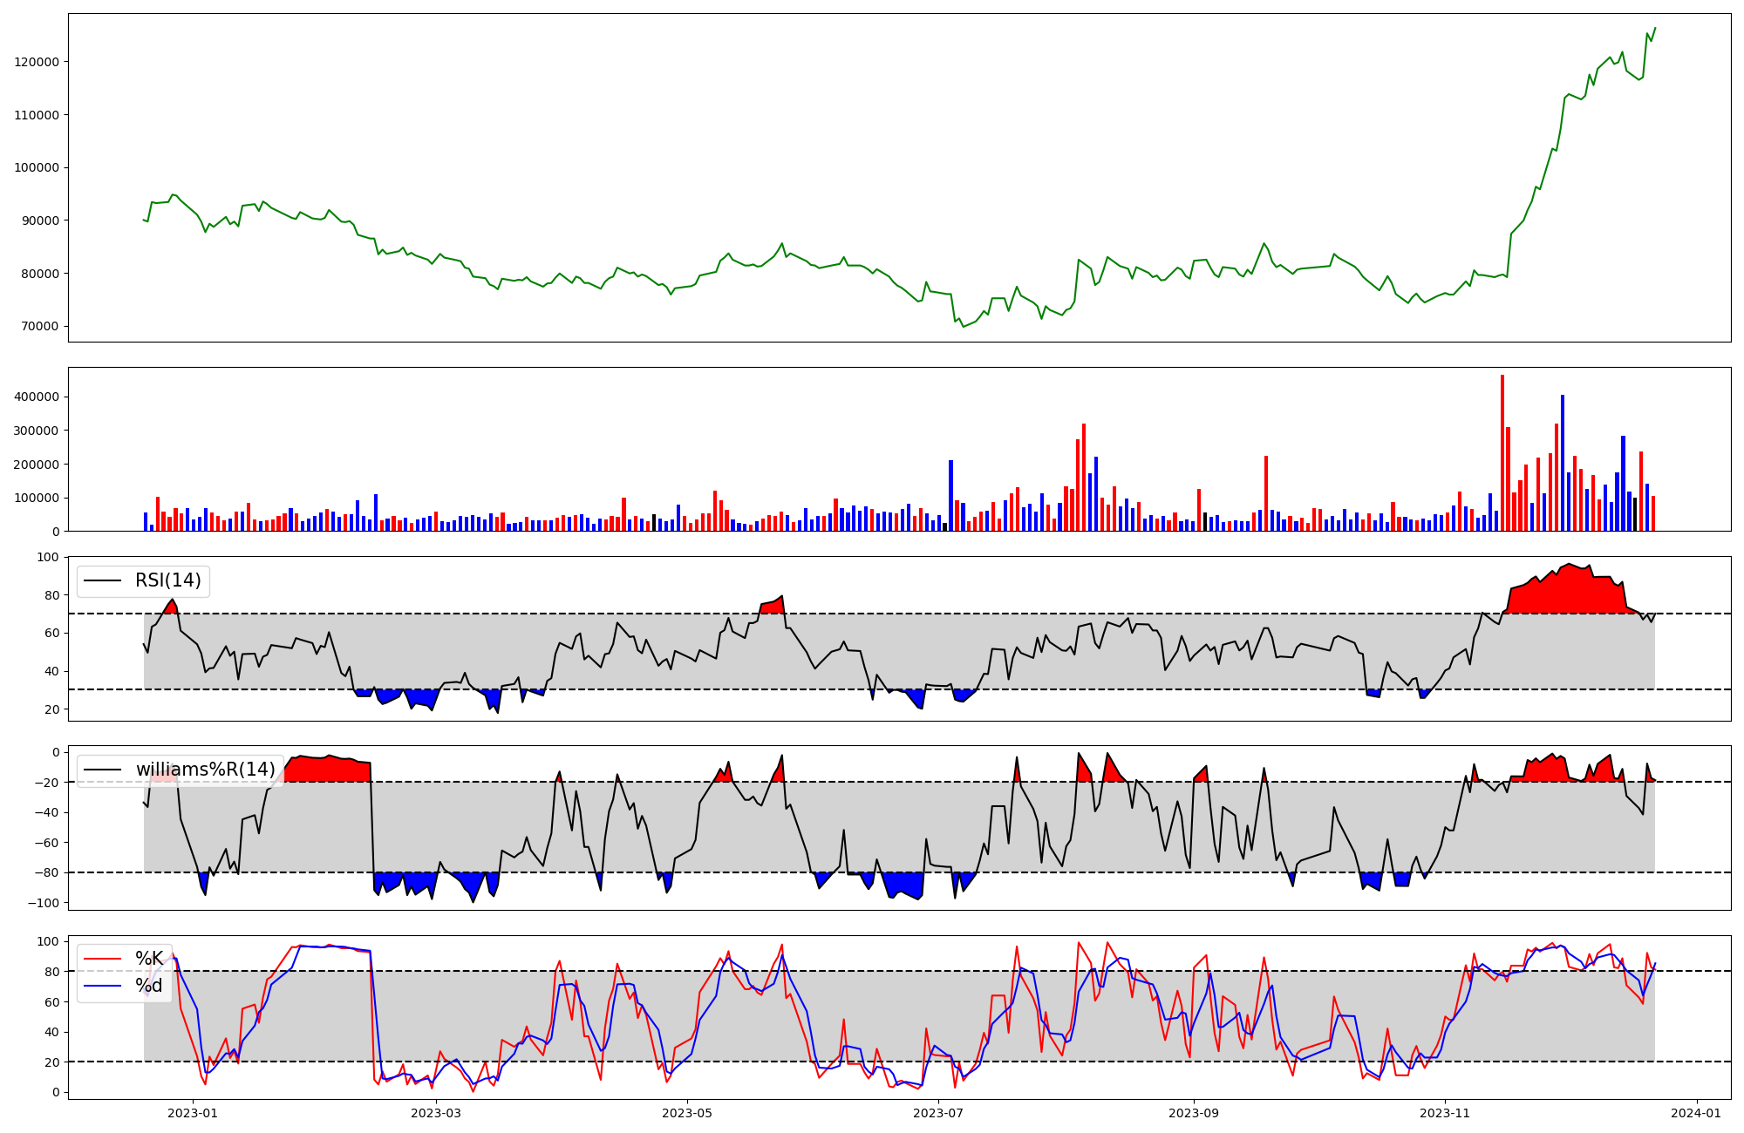
Task: Click the −100 label on the Williams %R axis
Action: click(43, 903)
